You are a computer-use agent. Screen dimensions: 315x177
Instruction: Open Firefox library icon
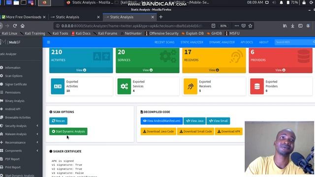(x=285, y=26)
